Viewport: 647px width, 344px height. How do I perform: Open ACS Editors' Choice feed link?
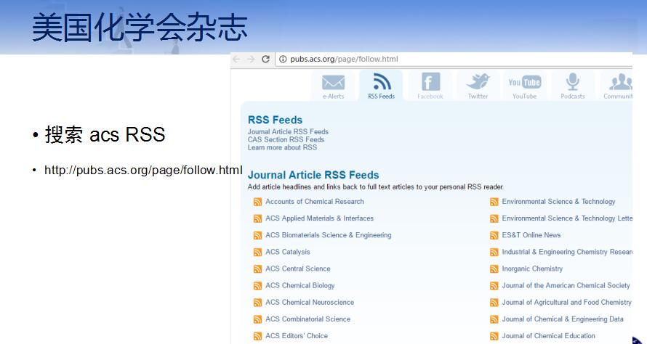click(297, 336)
